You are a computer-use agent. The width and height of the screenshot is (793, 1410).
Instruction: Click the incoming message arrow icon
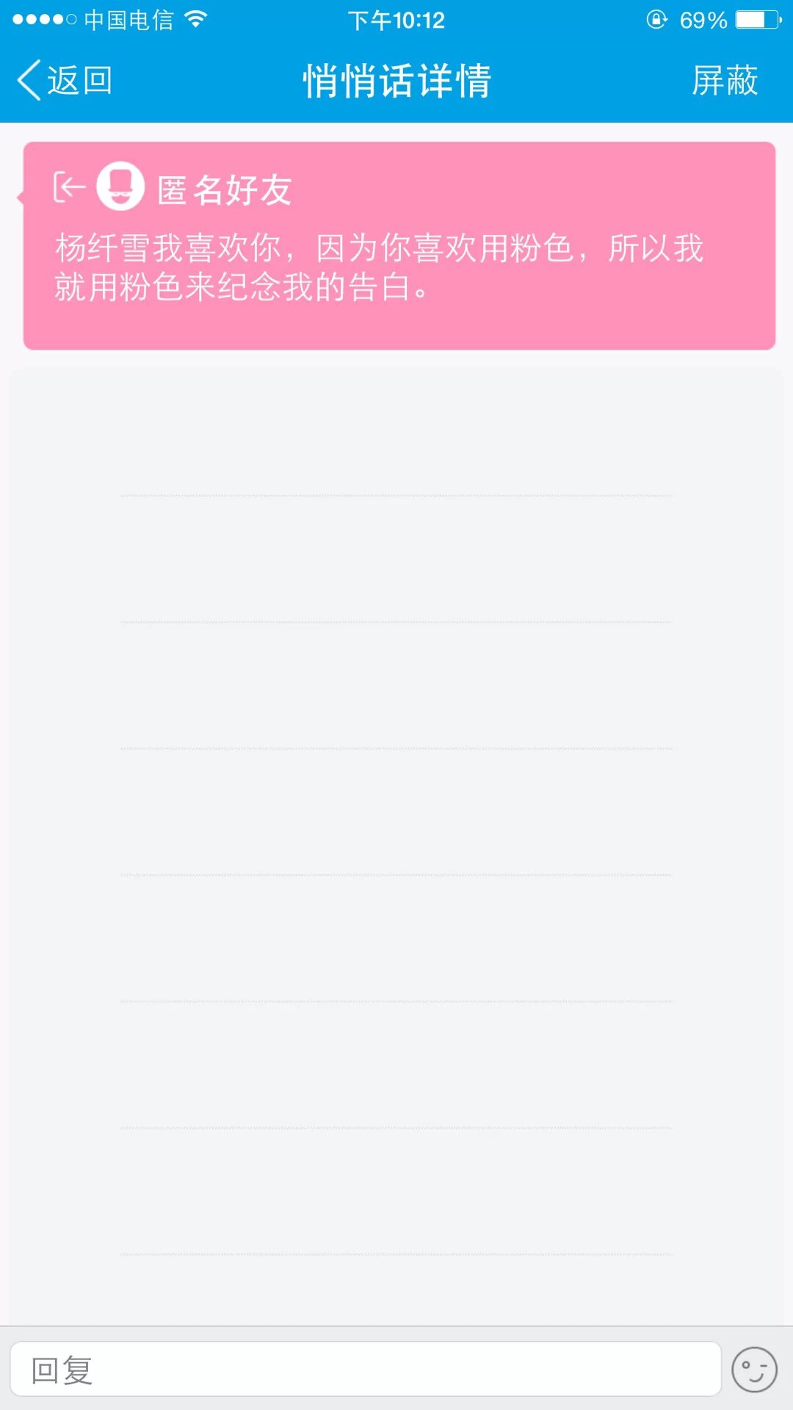(69, 187)
